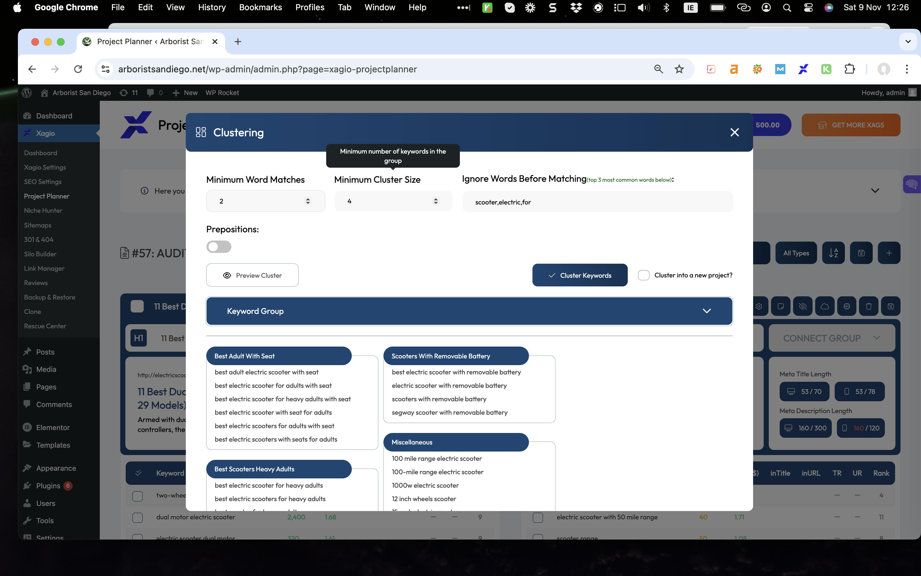
Task: Open the Media menu icon
Action: pyautogui.click(x=27, y=369)
